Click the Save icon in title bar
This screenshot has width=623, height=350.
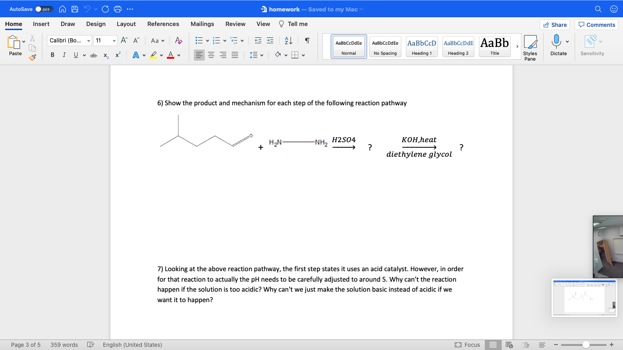coord(76,9)
